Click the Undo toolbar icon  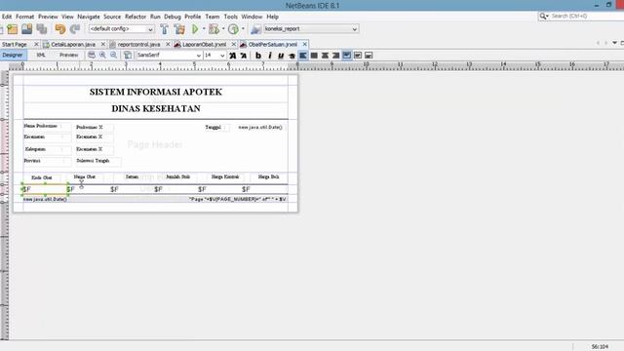[60, 29]
